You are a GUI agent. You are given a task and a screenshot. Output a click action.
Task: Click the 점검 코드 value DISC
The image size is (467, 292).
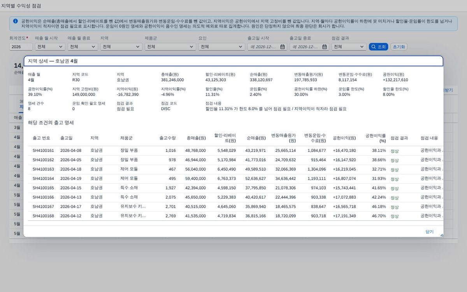165,109
